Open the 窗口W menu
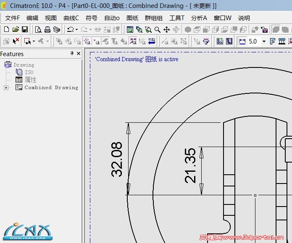The height and width of the screenshot is (243, 292). tap(223, 18)
